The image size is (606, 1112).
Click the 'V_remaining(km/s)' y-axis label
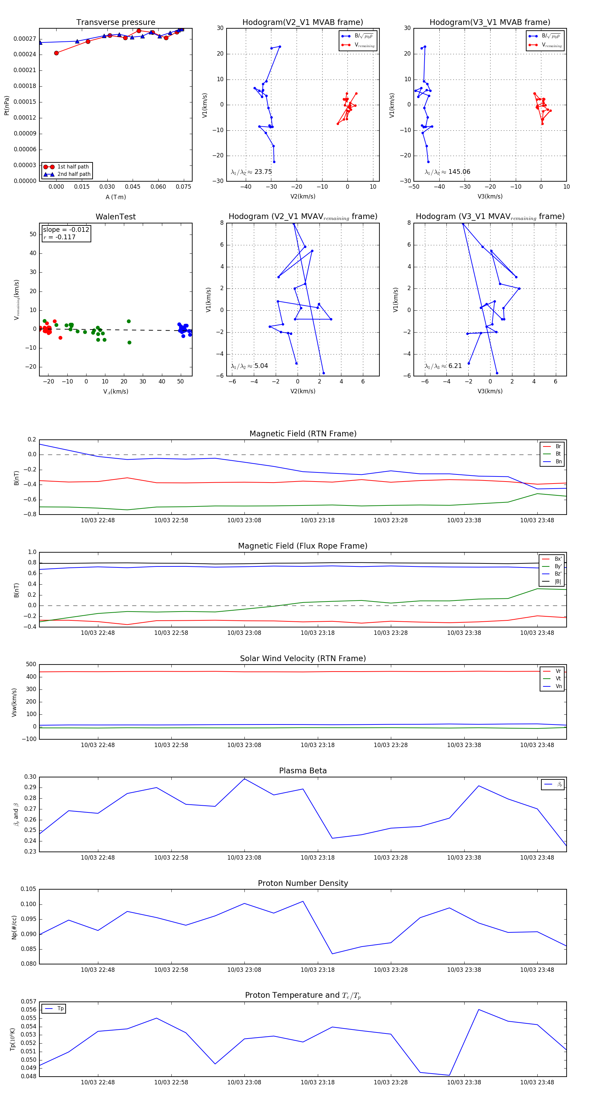coord(16,300)
